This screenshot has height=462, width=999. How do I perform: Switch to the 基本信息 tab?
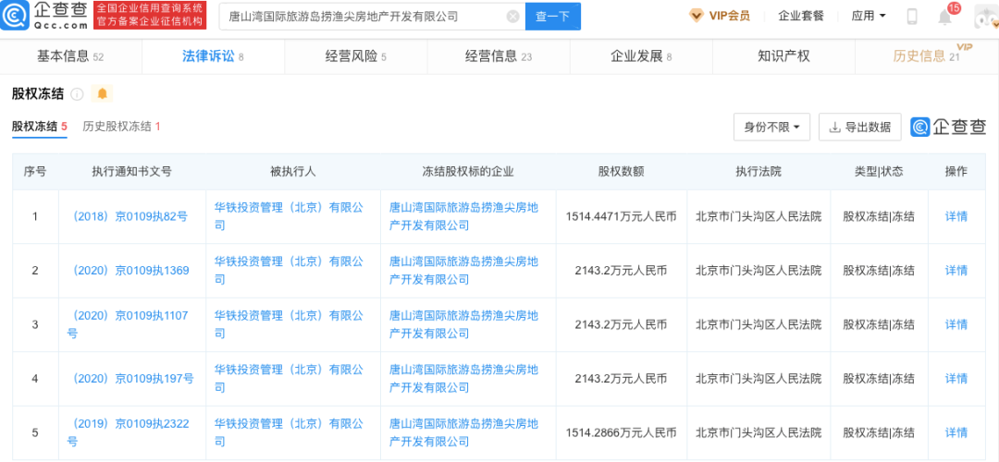tap(70, 56)
